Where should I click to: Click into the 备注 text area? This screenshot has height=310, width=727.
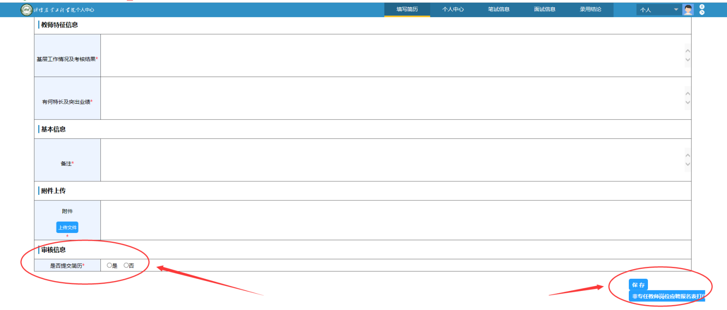pyautogui.click(x=392, y=160)
